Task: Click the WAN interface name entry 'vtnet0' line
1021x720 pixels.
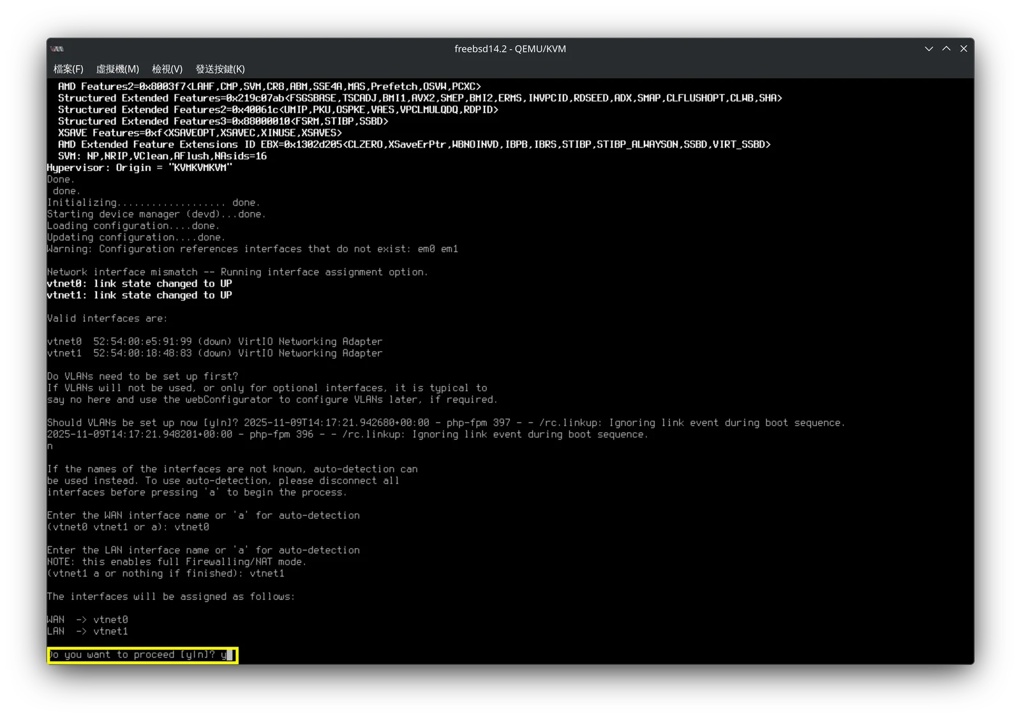Action: [x=128, y=527]
